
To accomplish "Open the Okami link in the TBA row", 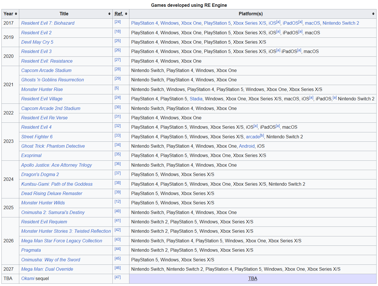I will [28, 279].
